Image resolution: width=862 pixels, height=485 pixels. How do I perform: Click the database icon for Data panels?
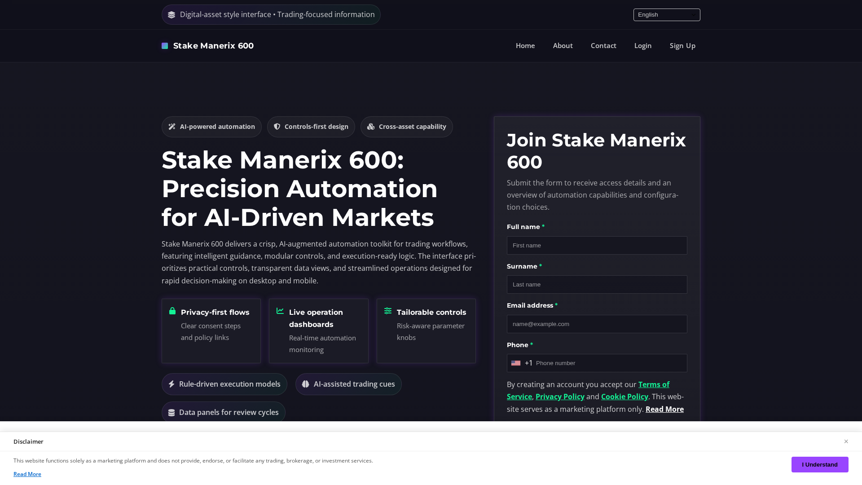pyautogui.click(x=172, y=413)
